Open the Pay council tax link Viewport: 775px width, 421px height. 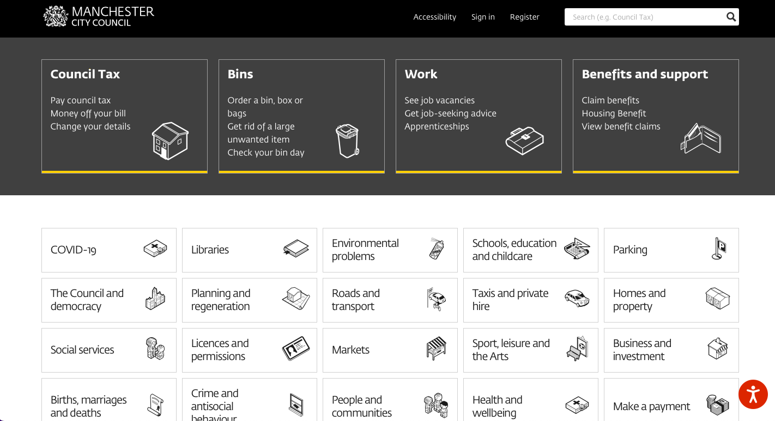point(81,100)
